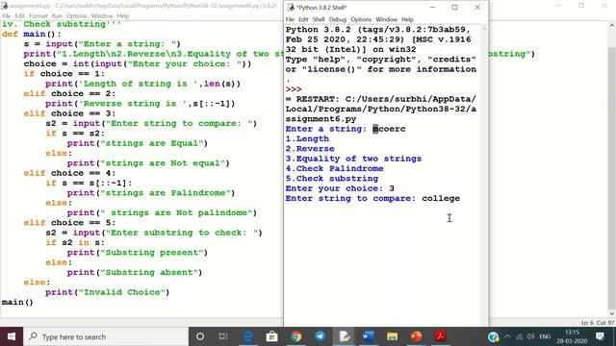
Task: Click '2.Reverse' in shell output
Action: (310, 149)
